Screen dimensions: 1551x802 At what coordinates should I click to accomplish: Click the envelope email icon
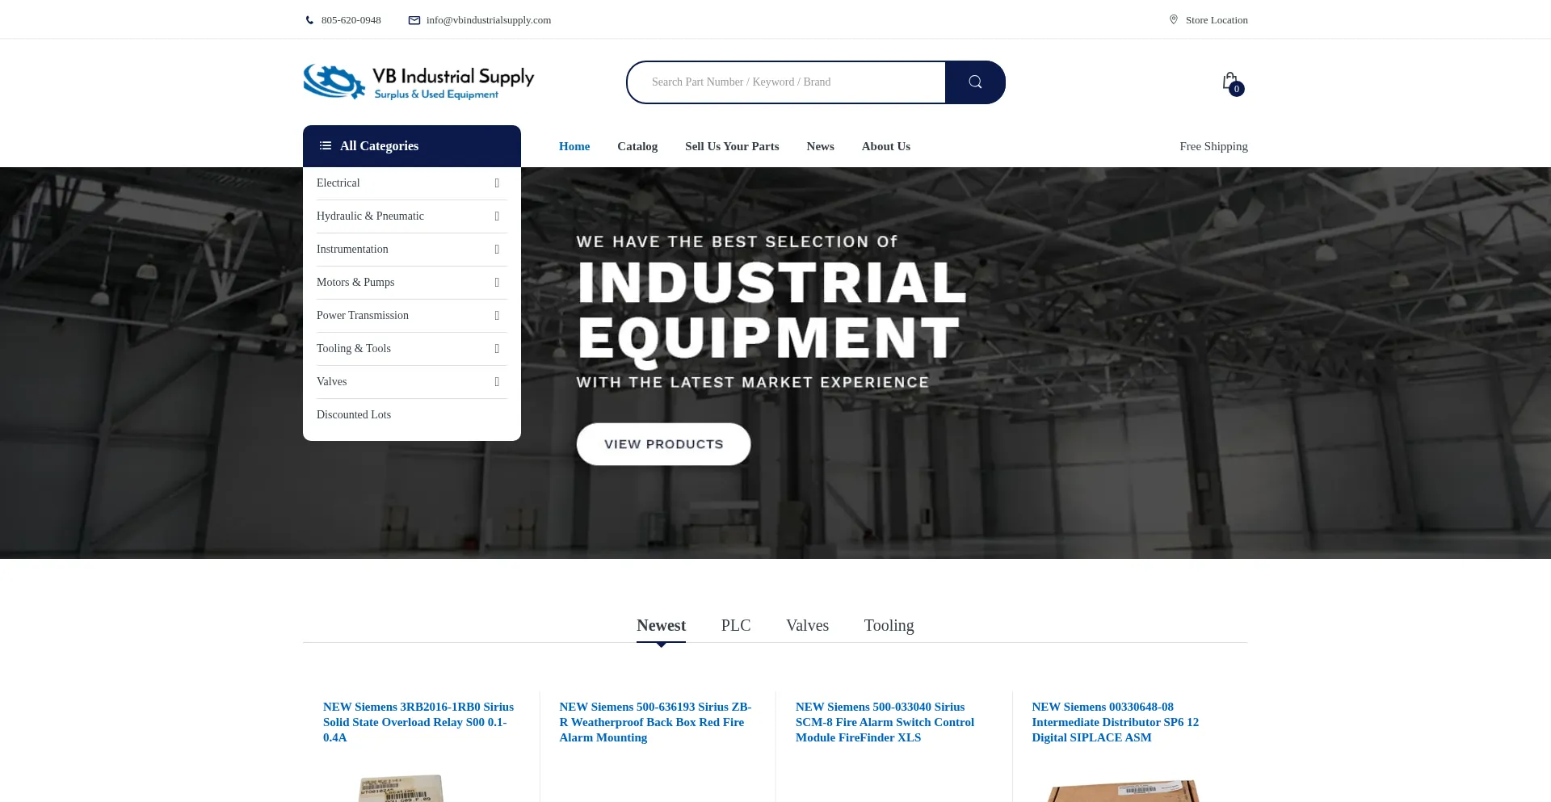point(414,20)
